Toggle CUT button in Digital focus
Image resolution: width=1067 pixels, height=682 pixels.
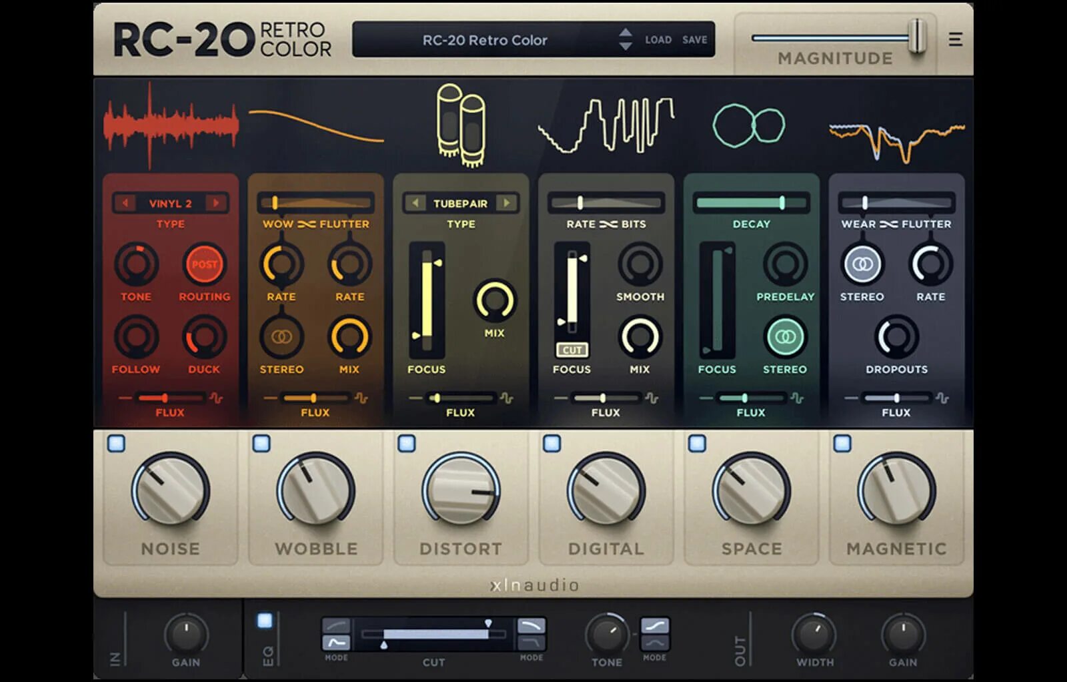[x=572, y=350]
